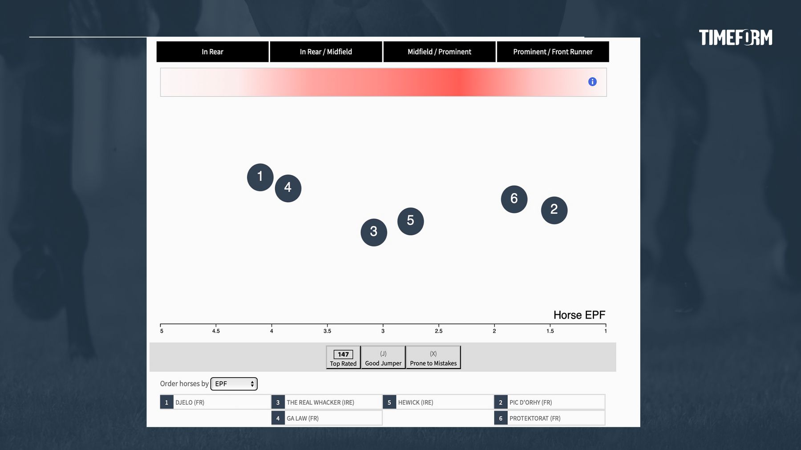
Task: Click the red pace heat gradient bar
Action: pos(383,82)
